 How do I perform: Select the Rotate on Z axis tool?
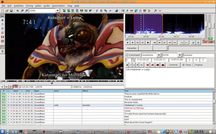(2, 24)
